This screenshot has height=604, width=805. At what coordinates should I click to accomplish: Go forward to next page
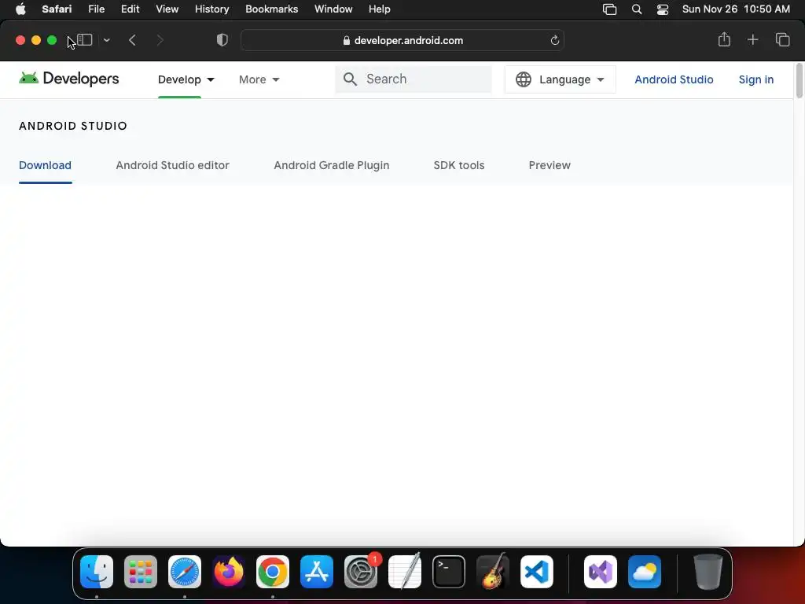[x=160, y=40]
